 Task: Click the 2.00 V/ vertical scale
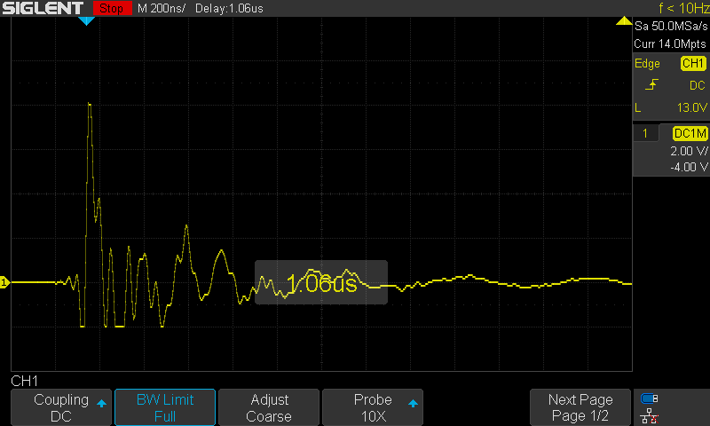689,151
